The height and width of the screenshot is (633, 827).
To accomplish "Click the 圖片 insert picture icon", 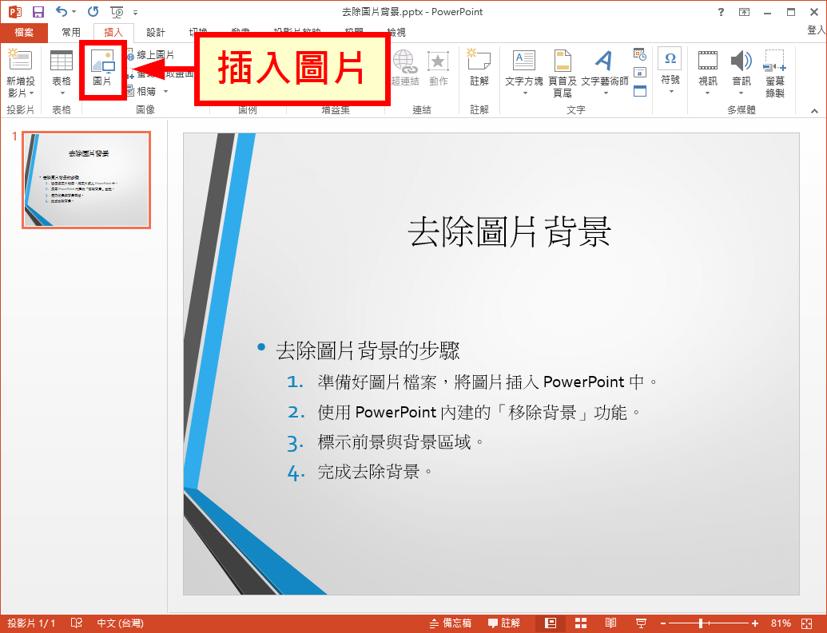I will coord(102,69).
